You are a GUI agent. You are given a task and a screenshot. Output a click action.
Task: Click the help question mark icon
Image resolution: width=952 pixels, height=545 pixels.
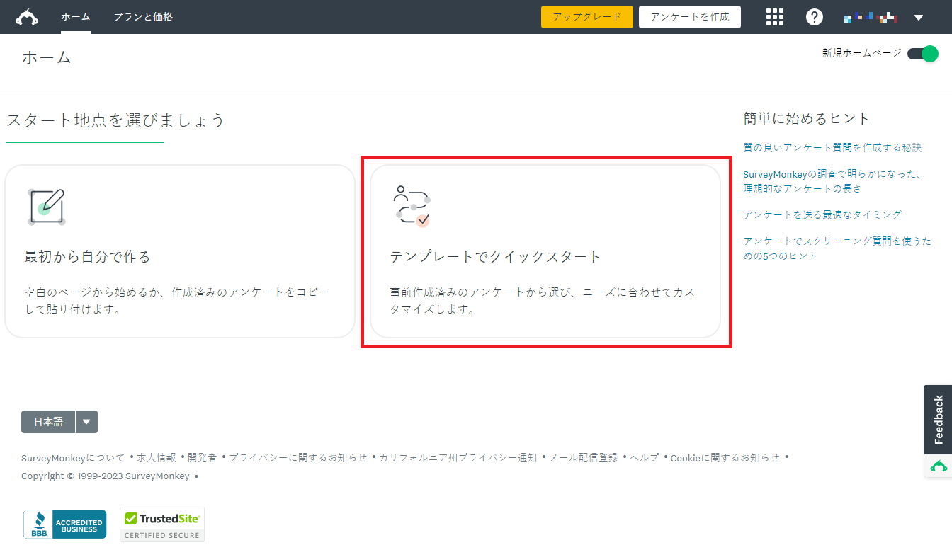click(x=815, y=16)
